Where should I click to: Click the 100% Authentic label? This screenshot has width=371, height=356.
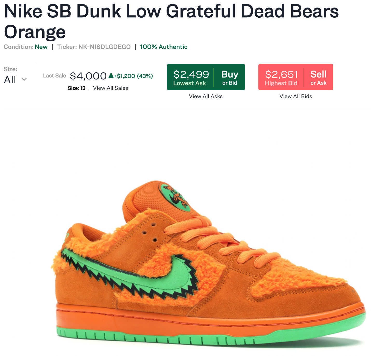pyautogui.click(x=164, y=47)
